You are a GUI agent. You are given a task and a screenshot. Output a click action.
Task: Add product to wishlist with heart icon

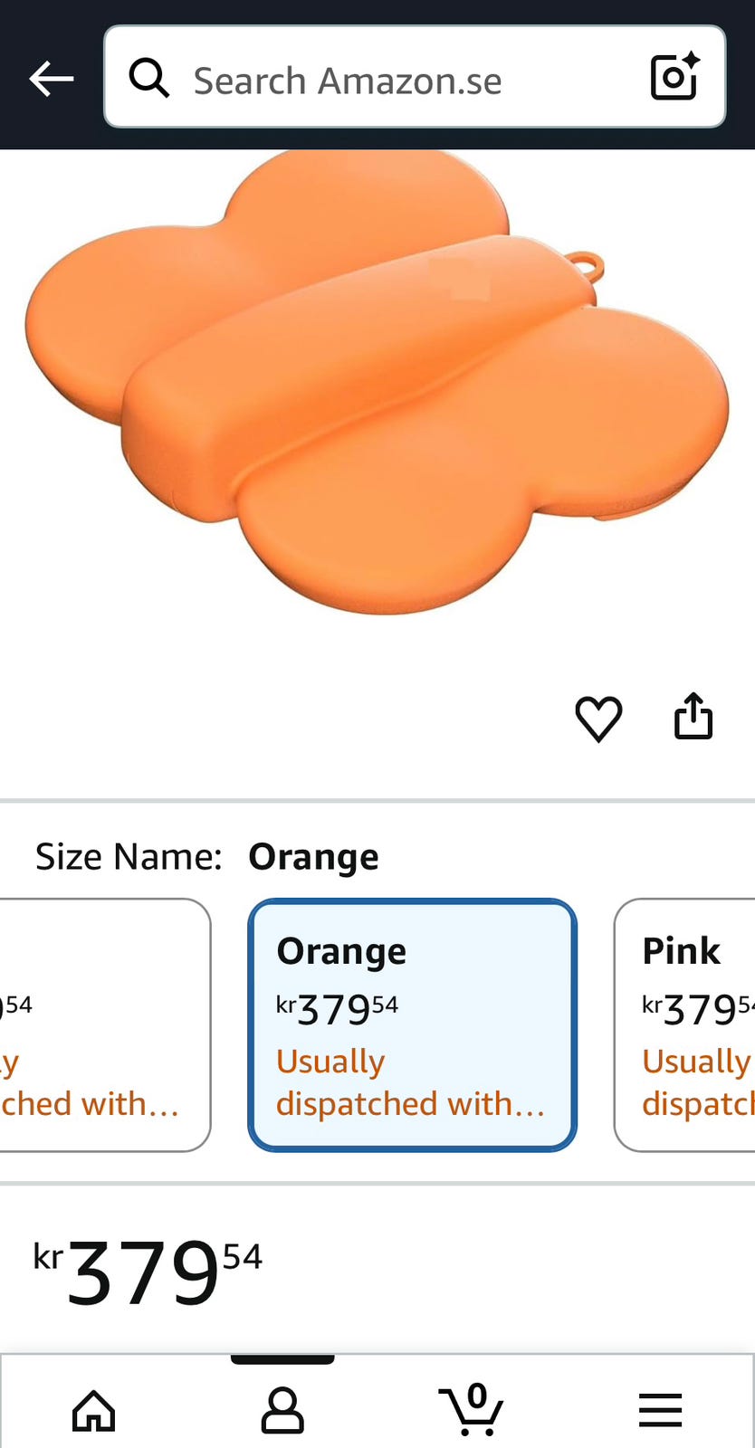coord(598,719)
